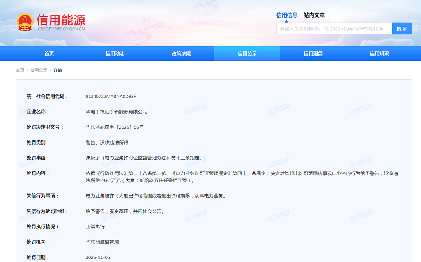Click the penalty document number 华东监能罚字〔2025〕56号
Image resolution: width=421 pixels, height=262 pixels.
tap(115, 127)
